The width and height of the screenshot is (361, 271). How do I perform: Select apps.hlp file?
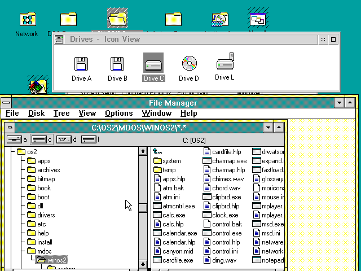[x=169, y=179]
